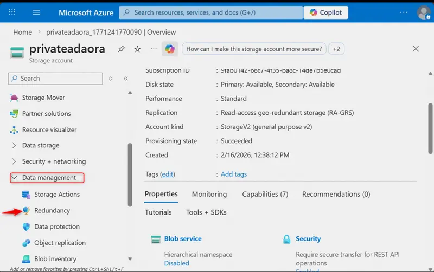The image size is (434, 272).
Task: Open the Blob service link
Action: (x=183, y=238)
